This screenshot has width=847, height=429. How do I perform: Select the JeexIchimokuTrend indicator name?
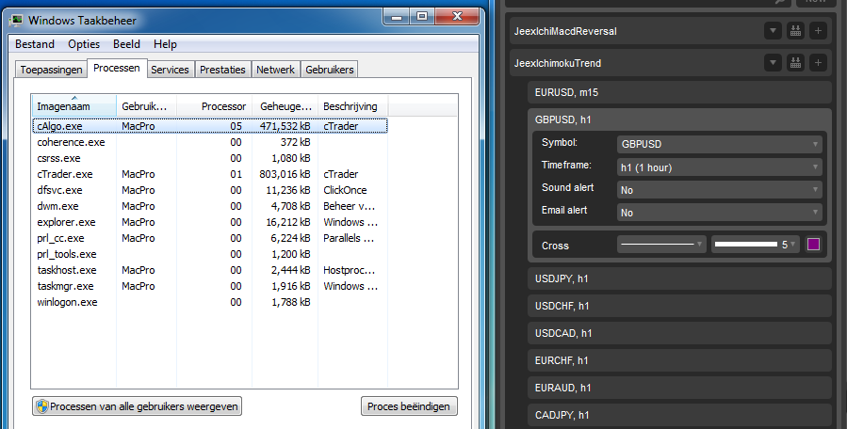(558, 63)
